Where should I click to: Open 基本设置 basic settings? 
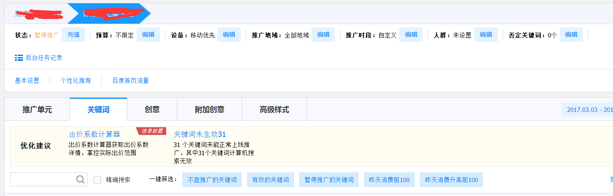point(27,81)
